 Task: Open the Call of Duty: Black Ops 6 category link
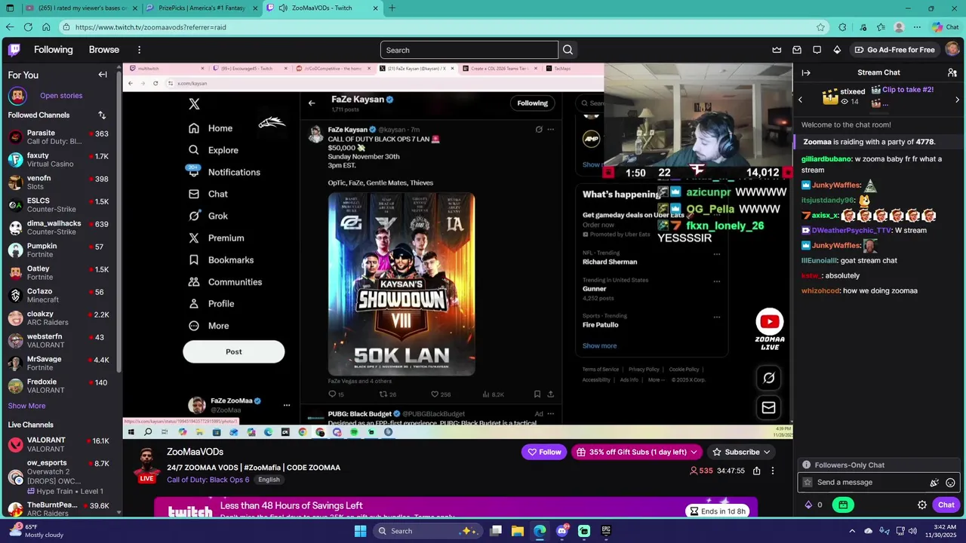(x=208, y=480)
